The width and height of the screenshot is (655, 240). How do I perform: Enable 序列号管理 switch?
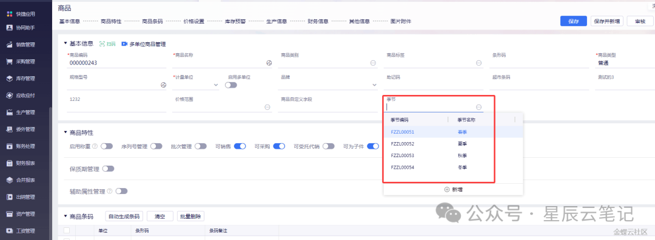pyautogui.click(x=156, y=146)
